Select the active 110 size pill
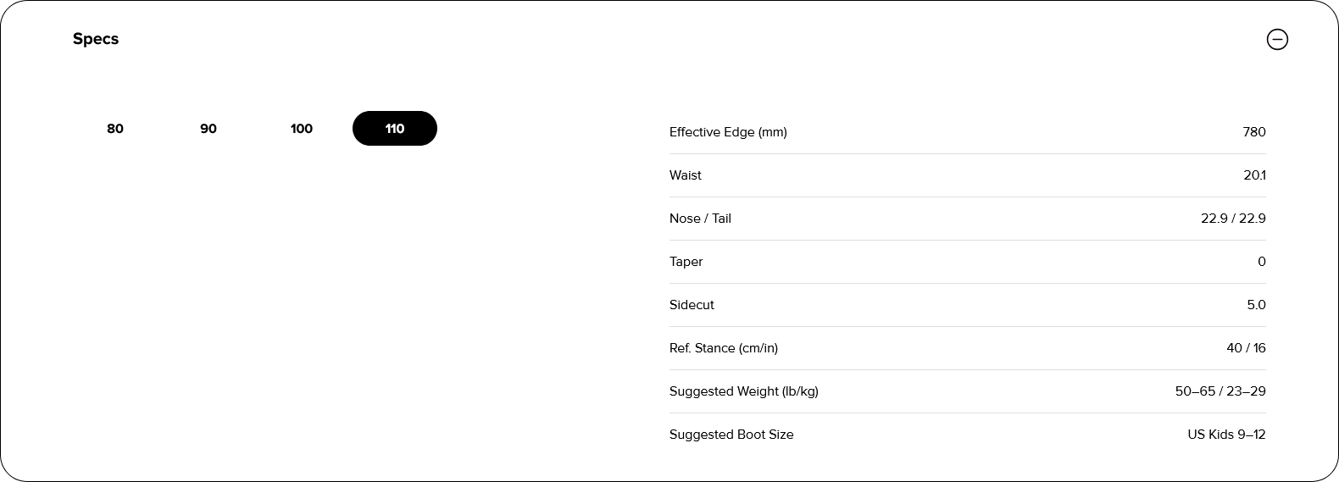The image size is (1339, 482). click(395, 129)
